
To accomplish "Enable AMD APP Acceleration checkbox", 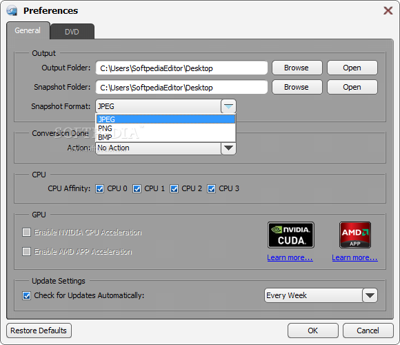I will (26, 252).
